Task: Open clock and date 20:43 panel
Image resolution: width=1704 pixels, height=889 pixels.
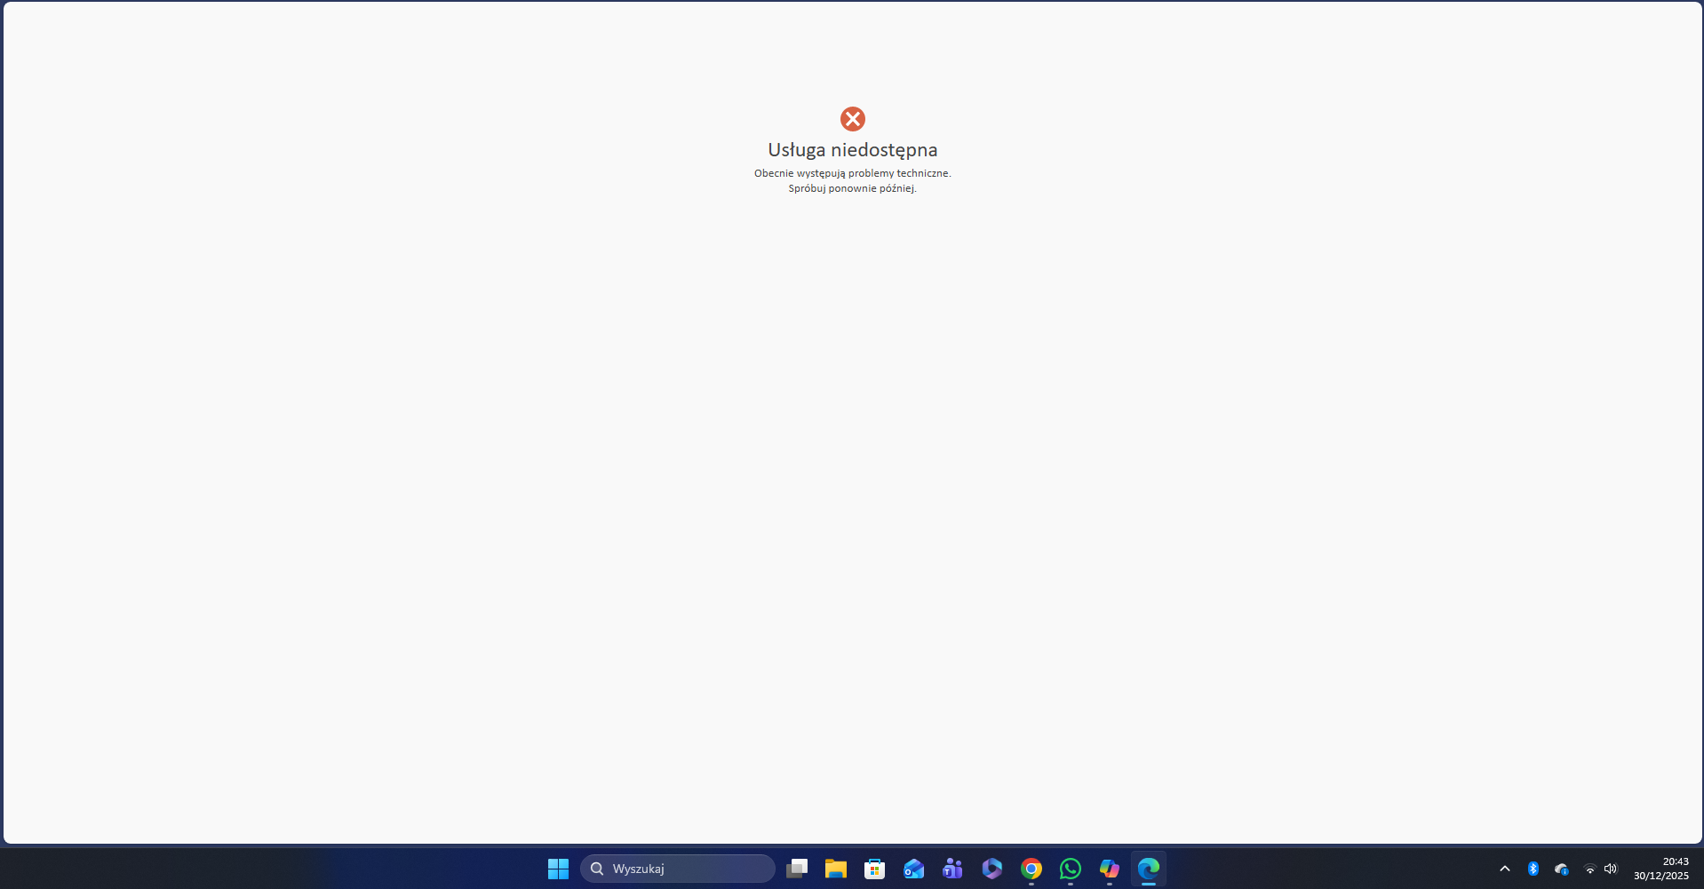Action: [1660, 869]
